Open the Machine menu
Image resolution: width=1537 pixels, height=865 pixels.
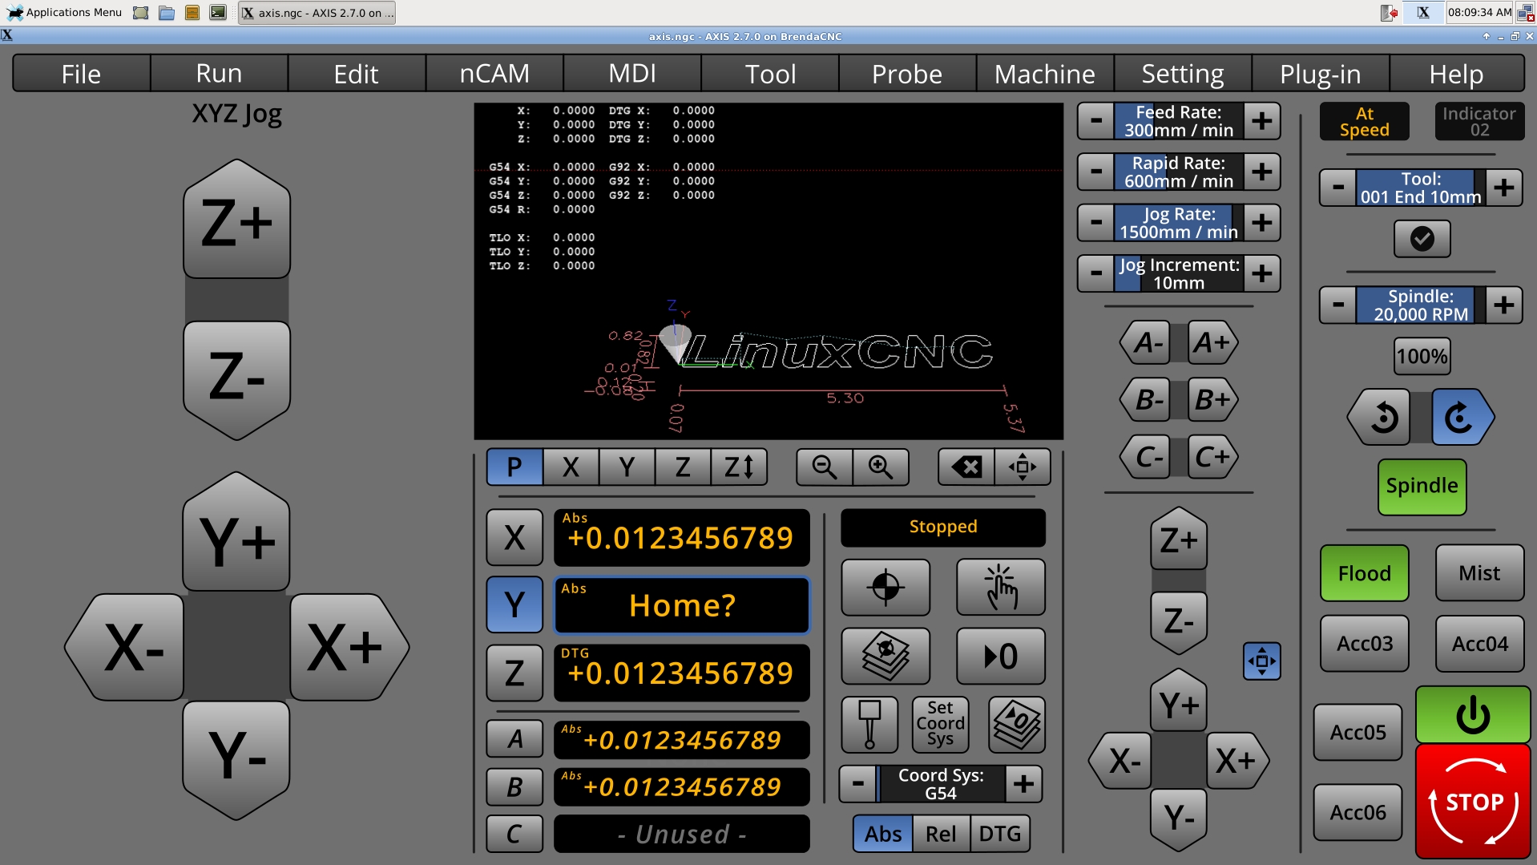1045,74
